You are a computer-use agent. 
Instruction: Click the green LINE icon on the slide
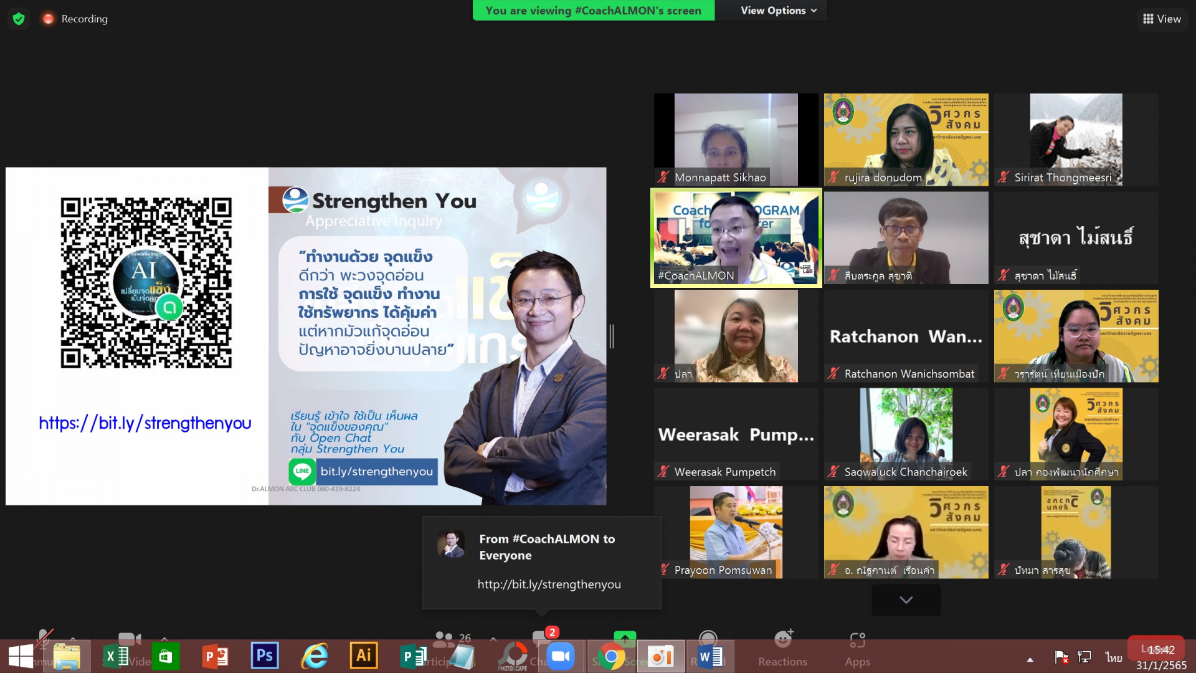pos(302,472)
